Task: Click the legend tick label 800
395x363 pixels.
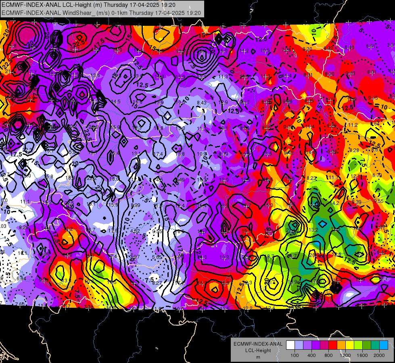Action: click(x=328, y=355)
